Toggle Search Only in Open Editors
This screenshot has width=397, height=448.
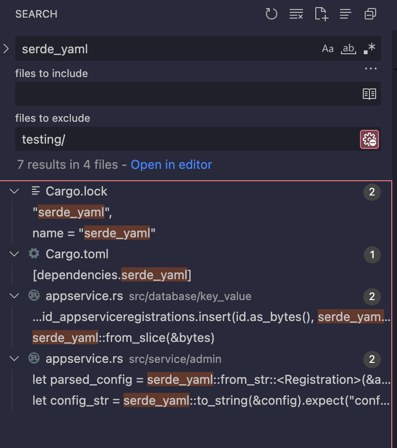pos(369,94)
